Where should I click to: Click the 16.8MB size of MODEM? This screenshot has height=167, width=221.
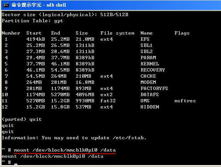click(x=85, y=82)
